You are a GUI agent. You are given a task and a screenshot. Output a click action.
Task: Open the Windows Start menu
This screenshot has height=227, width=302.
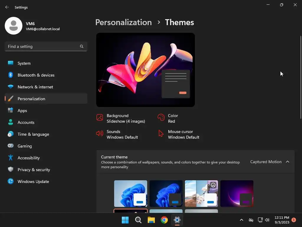(x=125, y=220)
